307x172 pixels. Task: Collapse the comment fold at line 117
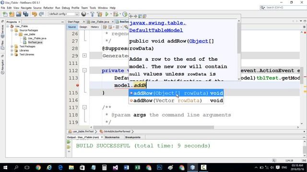(x=84, y=107)
